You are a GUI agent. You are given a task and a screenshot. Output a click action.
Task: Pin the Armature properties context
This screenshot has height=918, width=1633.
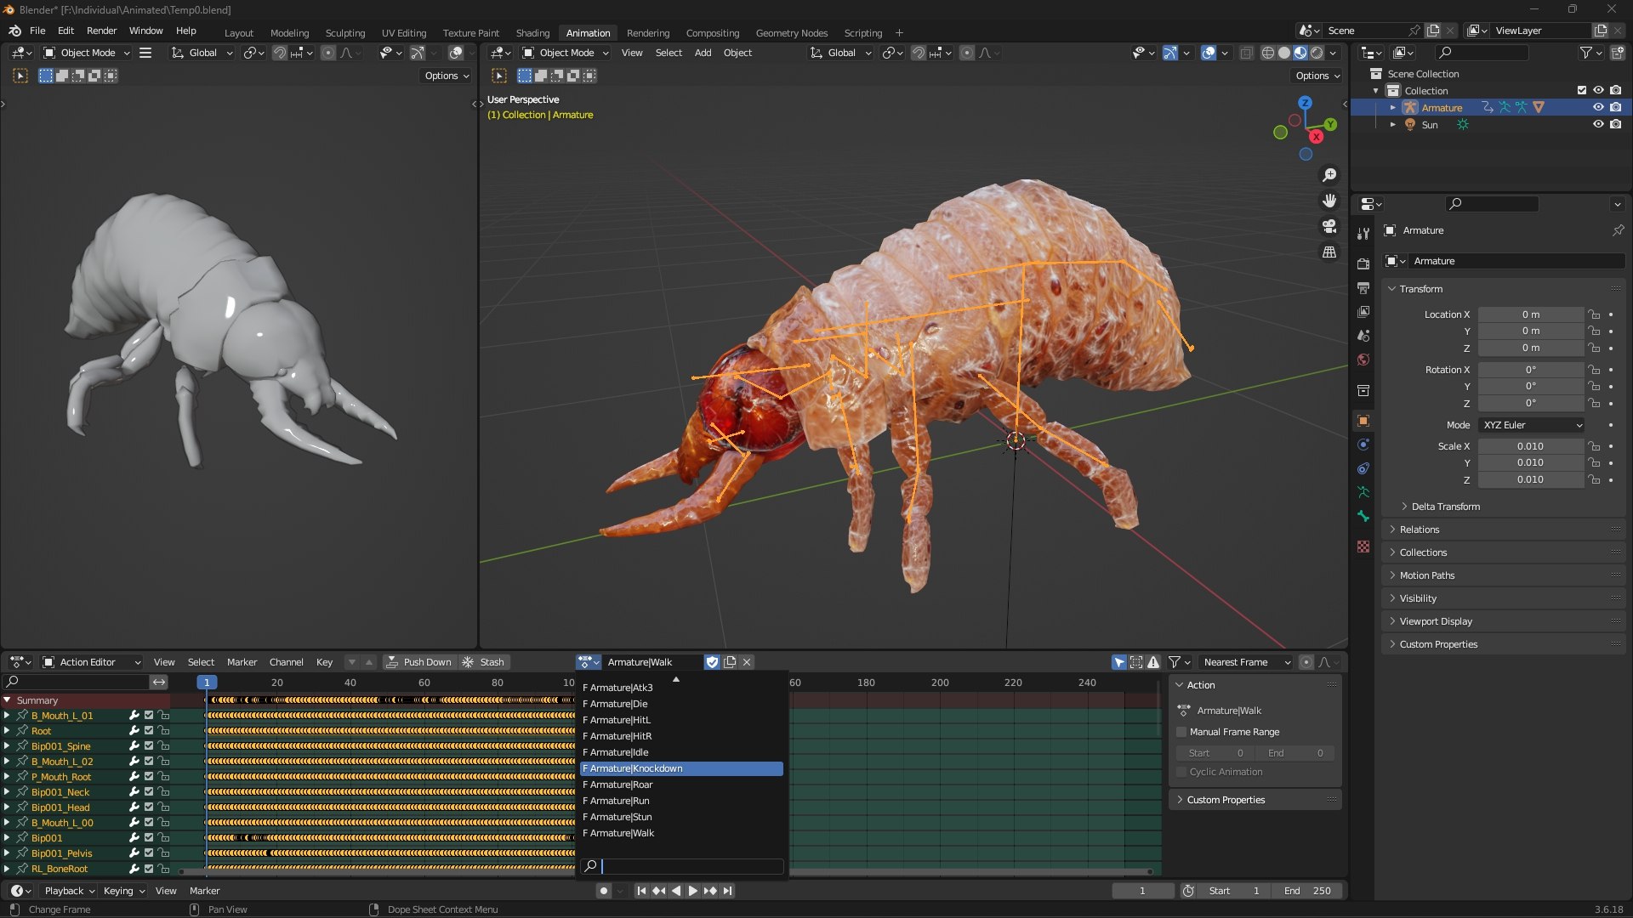tap(1618, 230)
